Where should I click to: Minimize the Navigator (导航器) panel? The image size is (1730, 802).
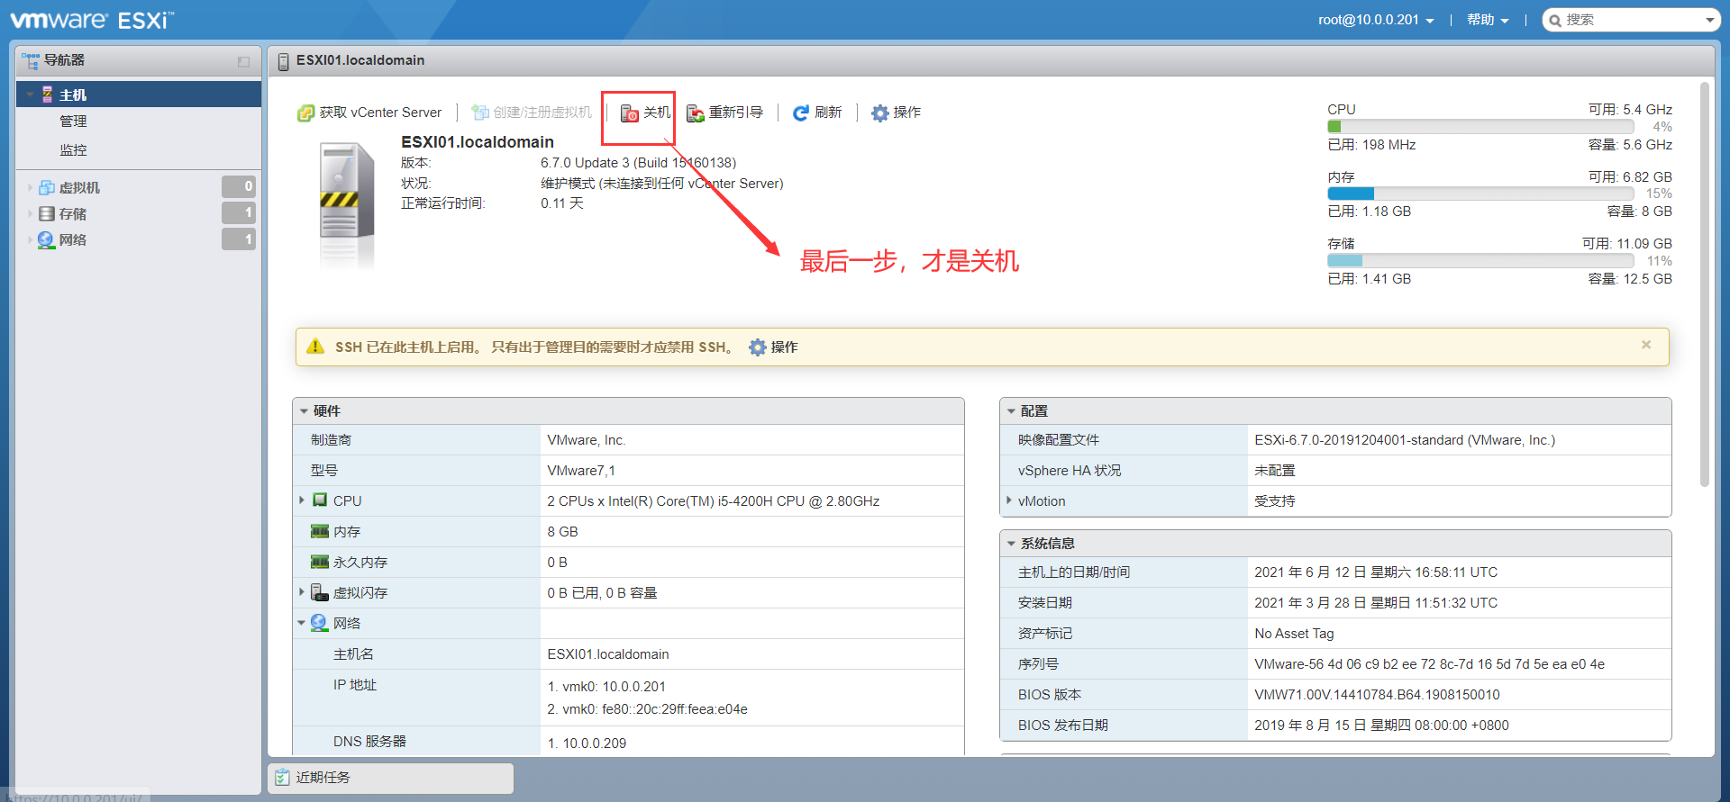[x=243, y=61]
